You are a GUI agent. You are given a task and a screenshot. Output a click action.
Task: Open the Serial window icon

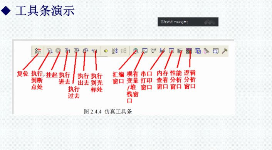pyautogui.click(x=162, y=51)
